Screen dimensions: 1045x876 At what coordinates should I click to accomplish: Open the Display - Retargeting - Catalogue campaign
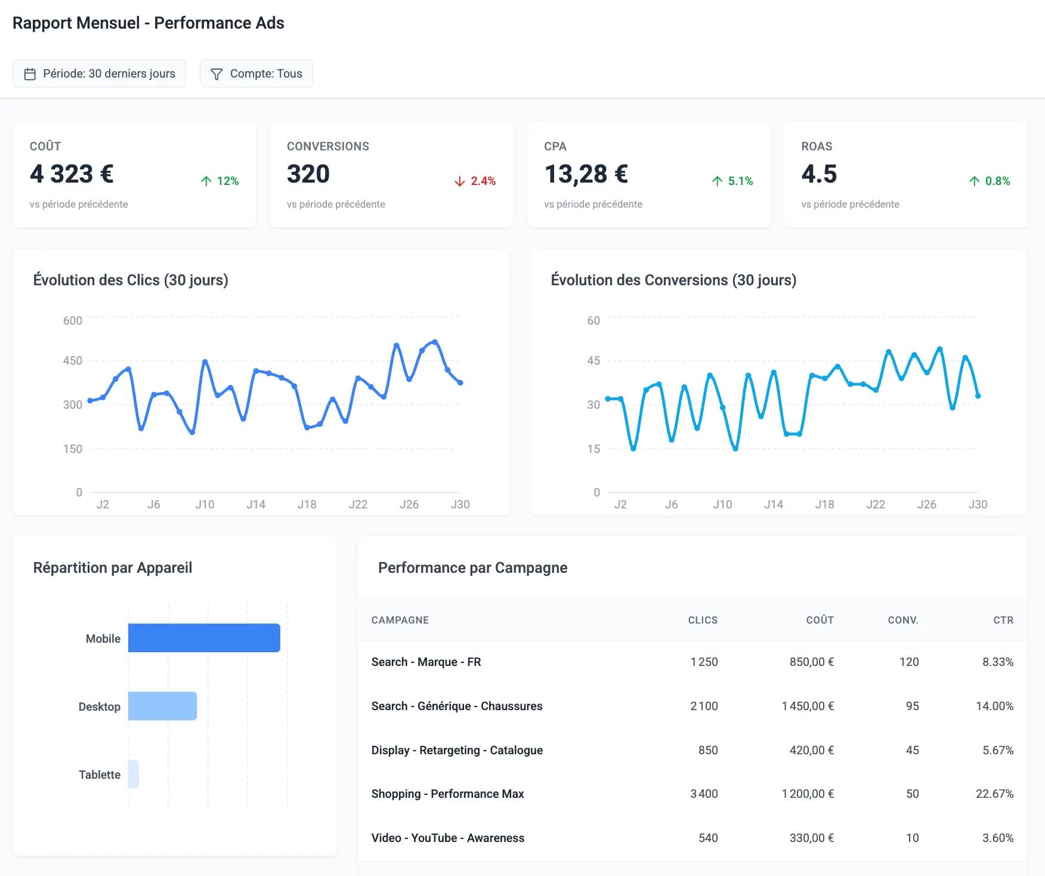(457, 750)
